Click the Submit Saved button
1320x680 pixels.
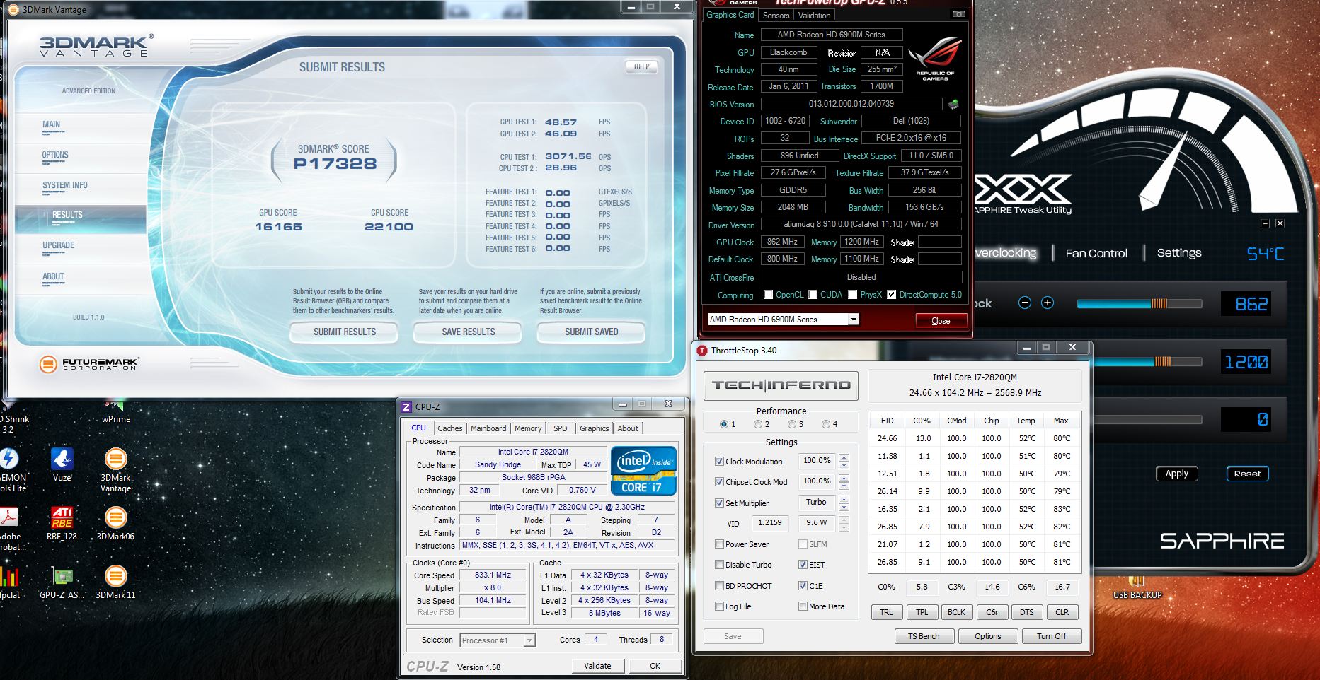592,332
